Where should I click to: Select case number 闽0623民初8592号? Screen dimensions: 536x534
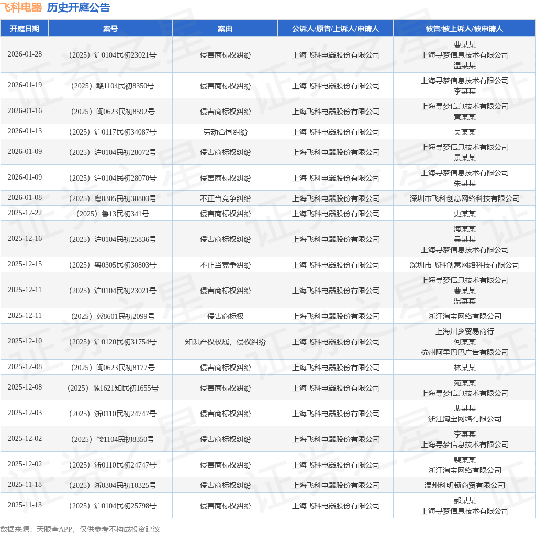113,112
